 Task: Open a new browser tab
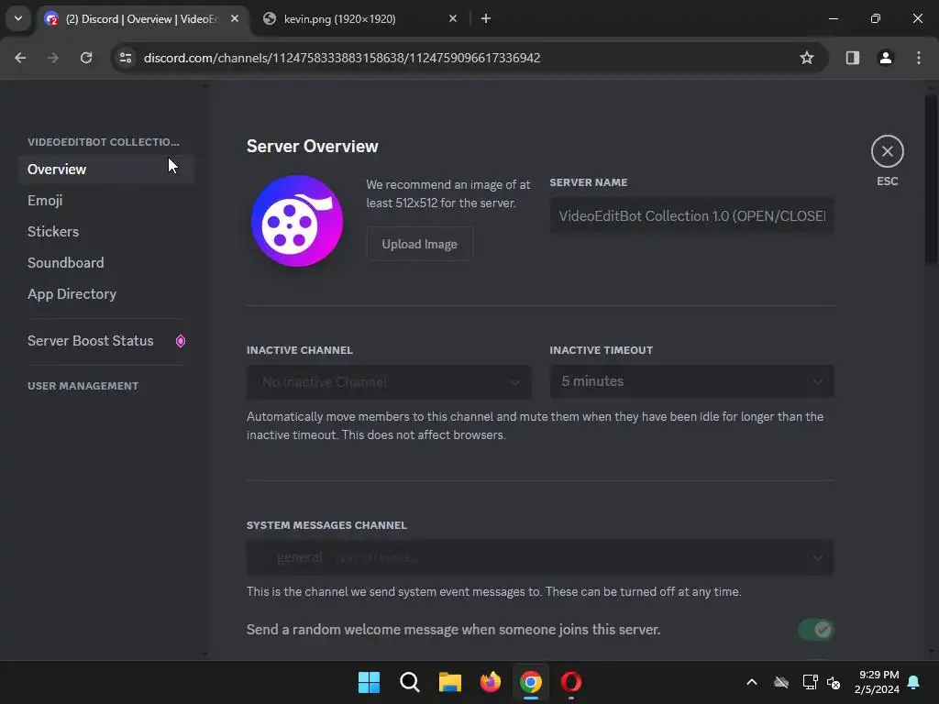486,18
